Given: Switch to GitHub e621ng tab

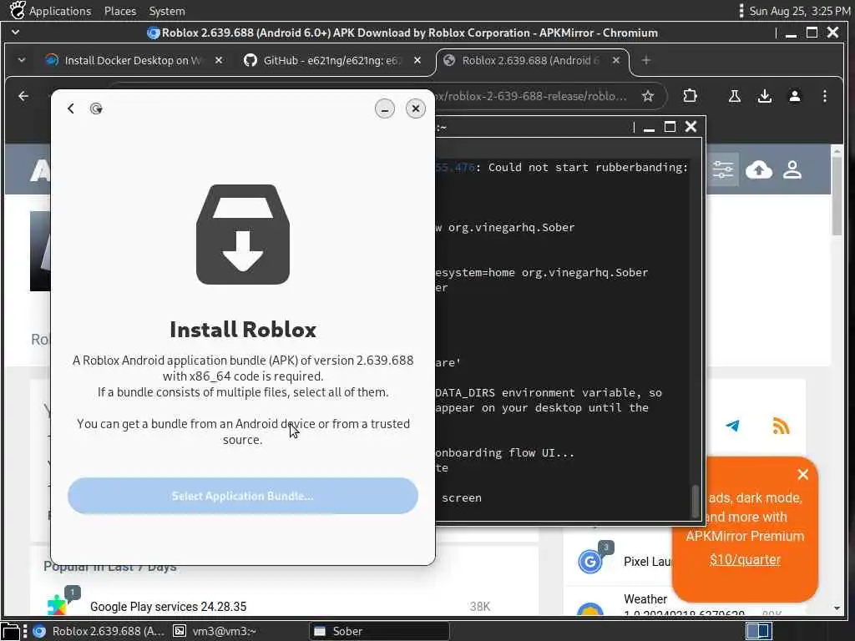Looking at the screenshot, I should coord(331,60).
